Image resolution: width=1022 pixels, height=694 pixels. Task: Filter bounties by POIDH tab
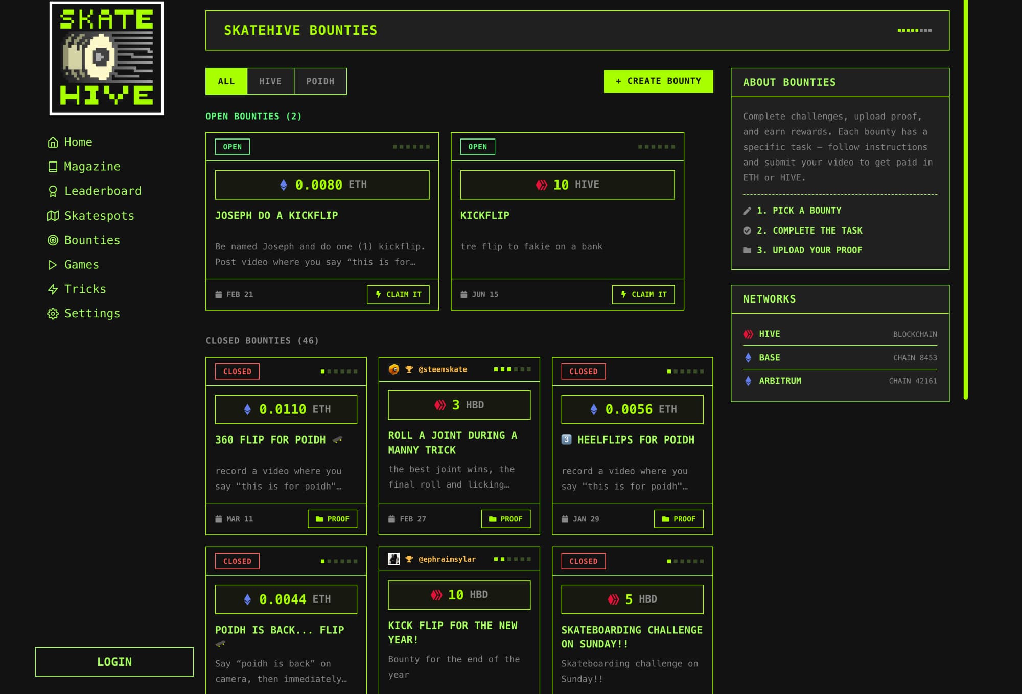coord(320,81)
